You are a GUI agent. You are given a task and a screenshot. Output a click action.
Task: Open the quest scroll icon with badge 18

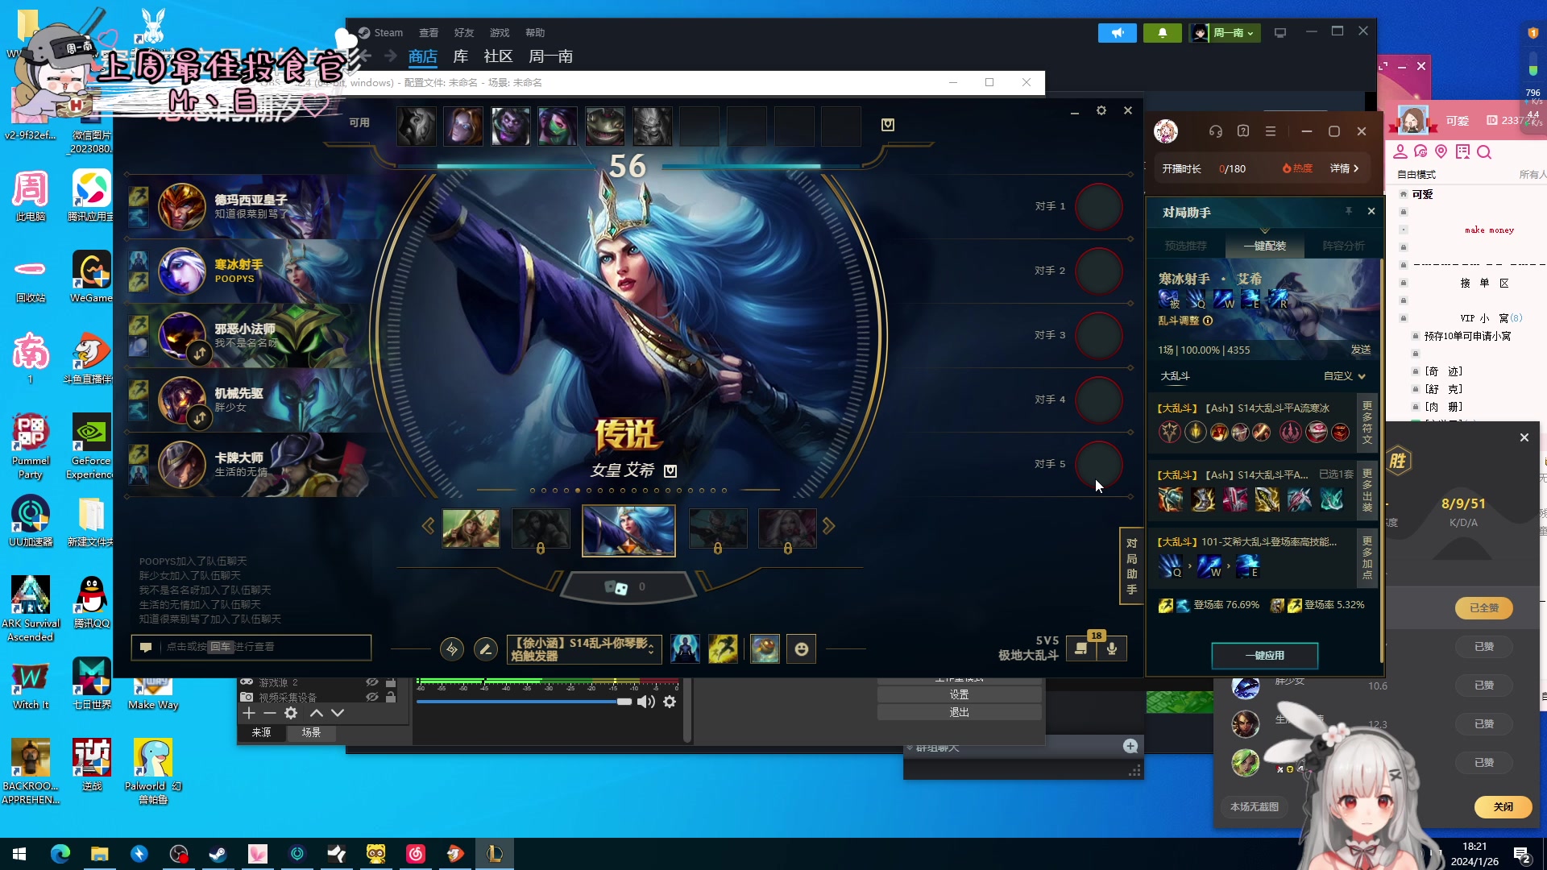tap(1081, 648)
